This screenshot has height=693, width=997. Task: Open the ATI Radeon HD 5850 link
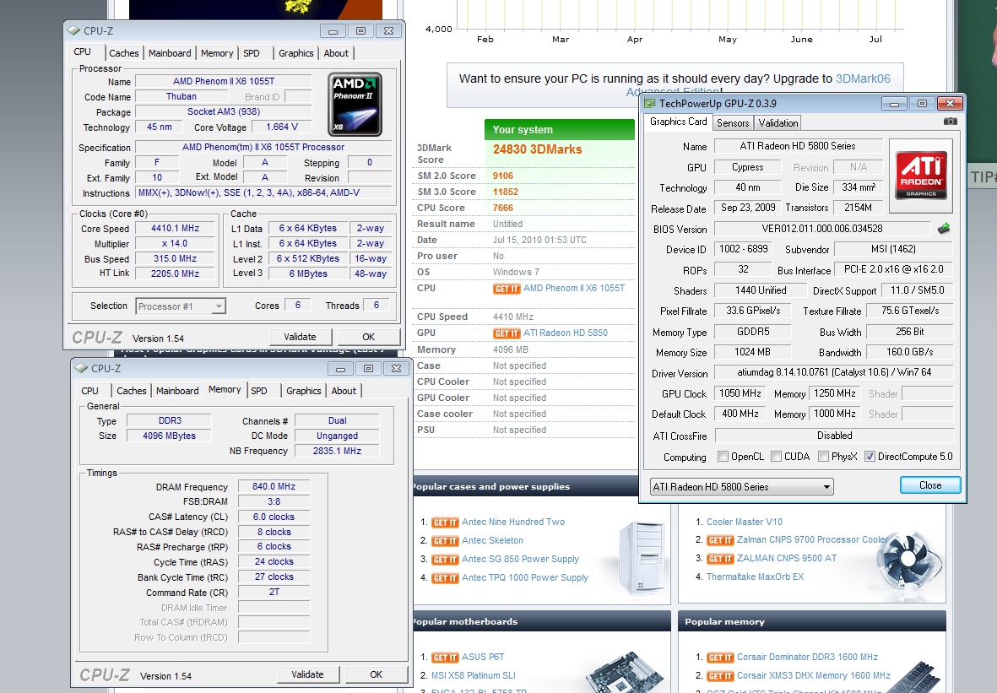pyautogui.click(x=566, y=333)
